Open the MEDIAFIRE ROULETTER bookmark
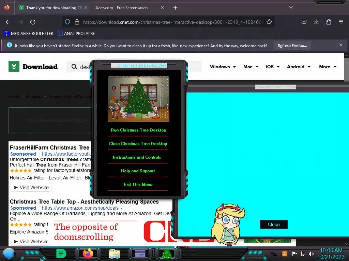The height and width of the screenshot is (261, 349). [29, 34]
